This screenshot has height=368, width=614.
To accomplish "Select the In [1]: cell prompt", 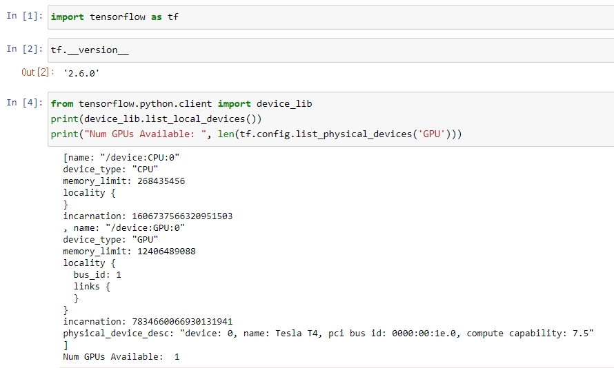I will pyautogui.click(x=24, y=16).
